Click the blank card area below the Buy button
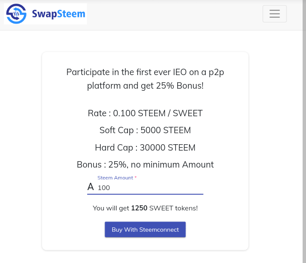The width and height of the screenshot is (306, 263). coord(145,243)
